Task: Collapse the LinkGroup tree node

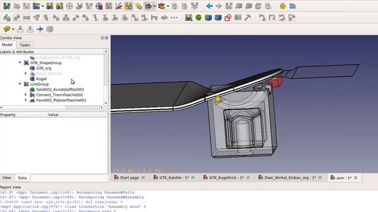Action: pos(19,84)
